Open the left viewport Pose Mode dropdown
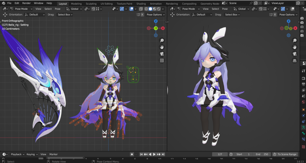The width and height of the screenshot is (306, 163). pyautogui.click(x=21, y=9)
